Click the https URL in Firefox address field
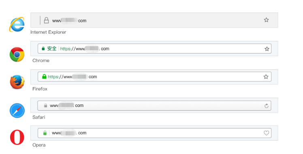Viewport: 303px width, 154px height. [x=73, y=77]
